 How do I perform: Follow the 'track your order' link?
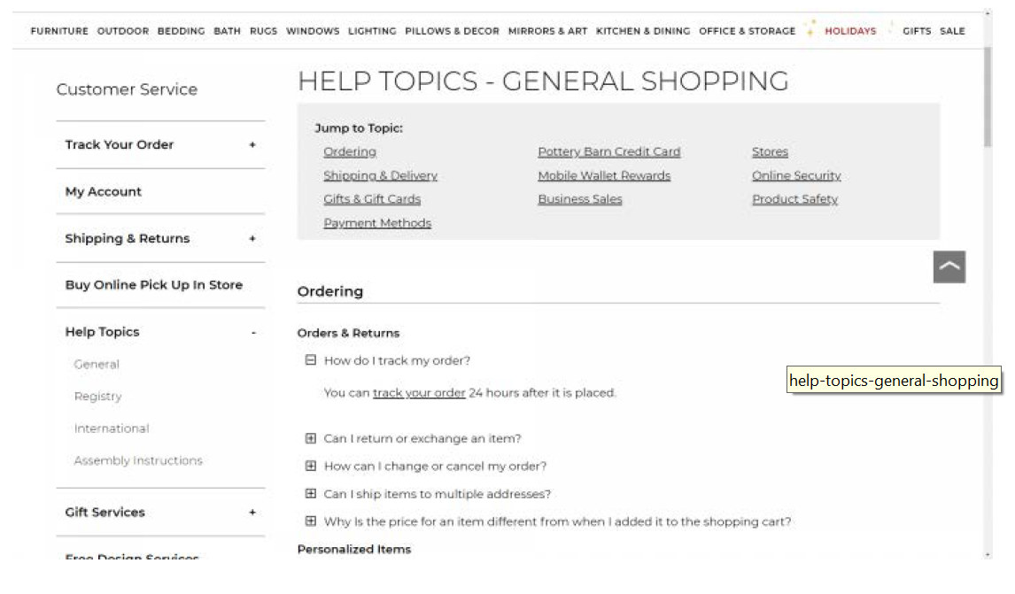pyautogui.click(x=419, y=393)
